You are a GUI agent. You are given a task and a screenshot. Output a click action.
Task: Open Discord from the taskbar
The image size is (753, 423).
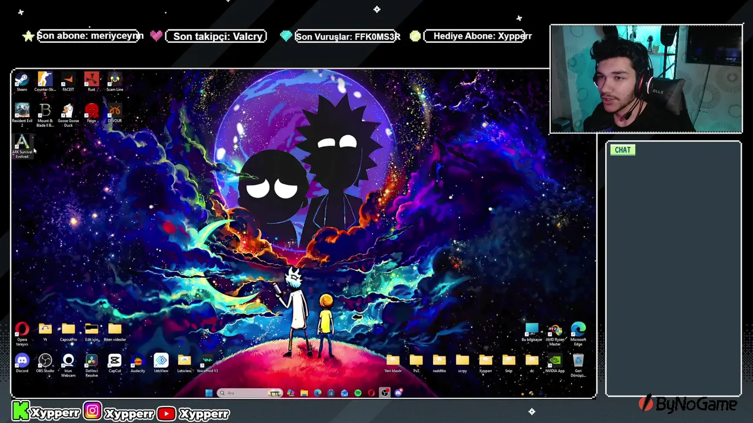pos(398,392)
